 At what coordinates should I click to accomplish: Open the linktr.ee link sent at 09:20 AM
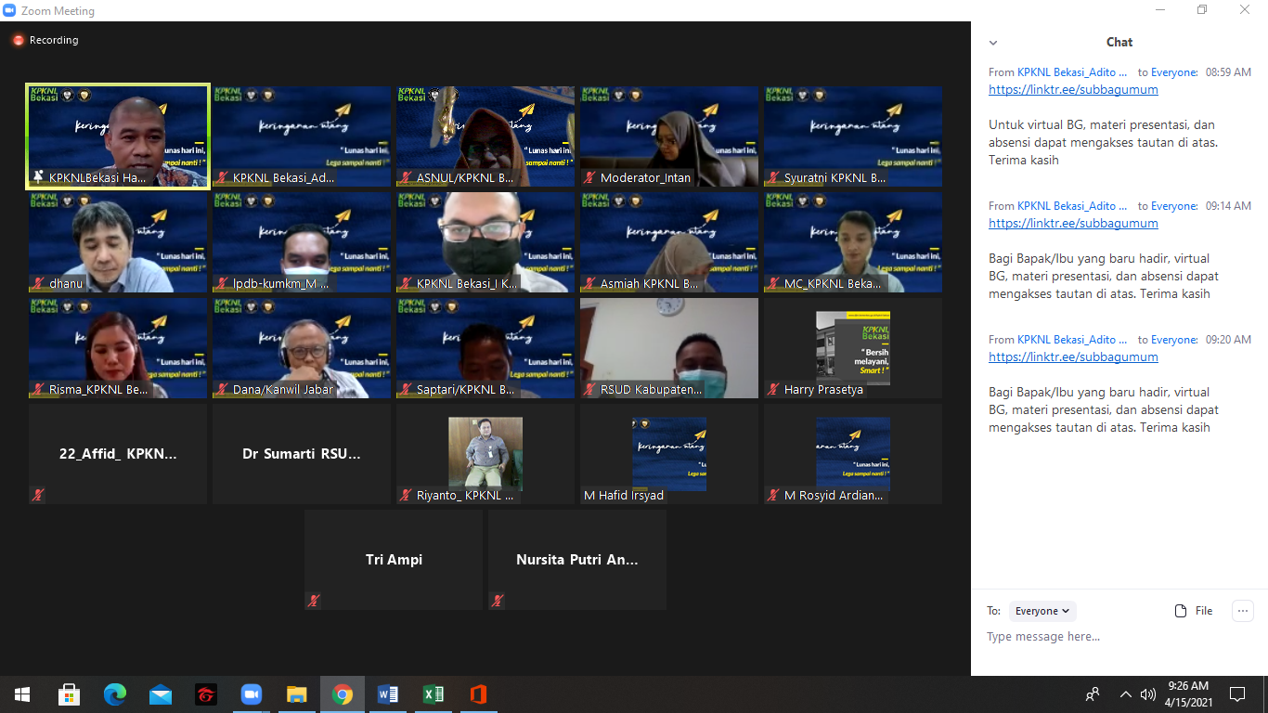[1073, 356]
